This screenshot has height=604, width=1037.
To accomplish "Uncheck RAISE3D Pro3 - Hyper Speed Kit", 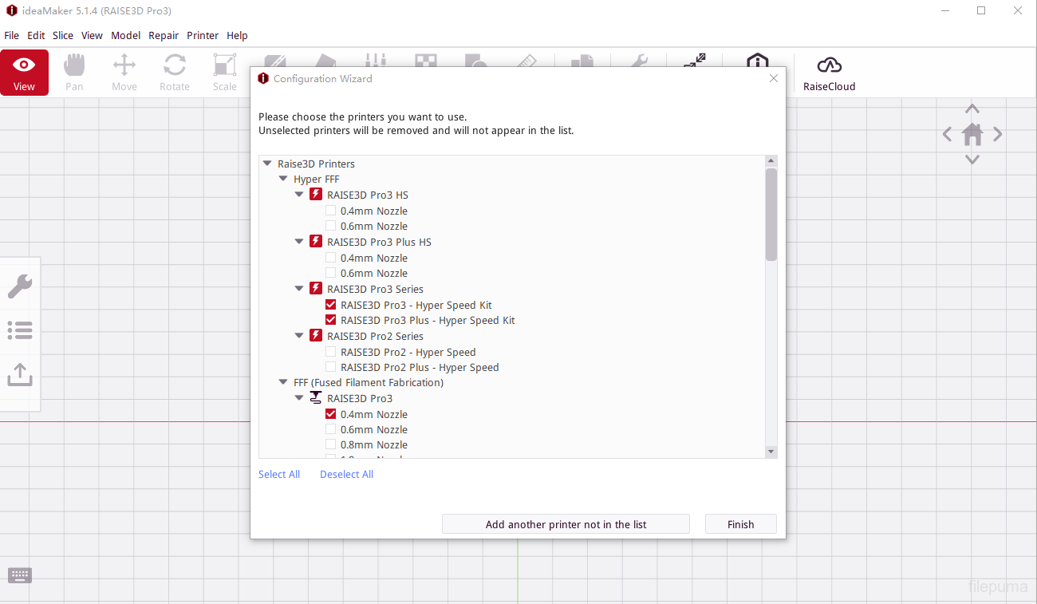I will (331, 305).
